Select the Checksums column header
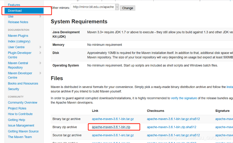This screenshot has height=143, width=233. [156, 111]
